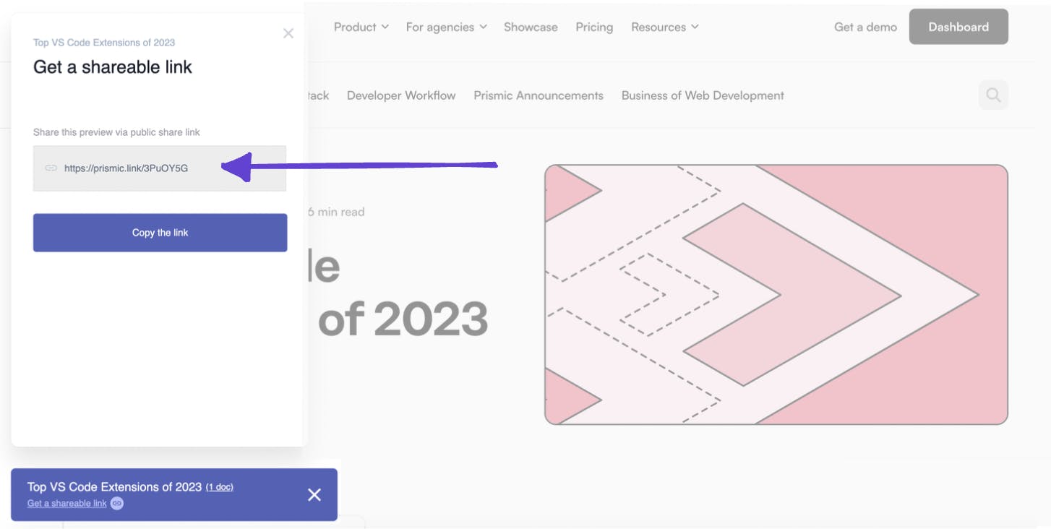Close the shareable link panel
This screenshot has height=529, width=1051.
pyautogui.click(x=288, y=33)
